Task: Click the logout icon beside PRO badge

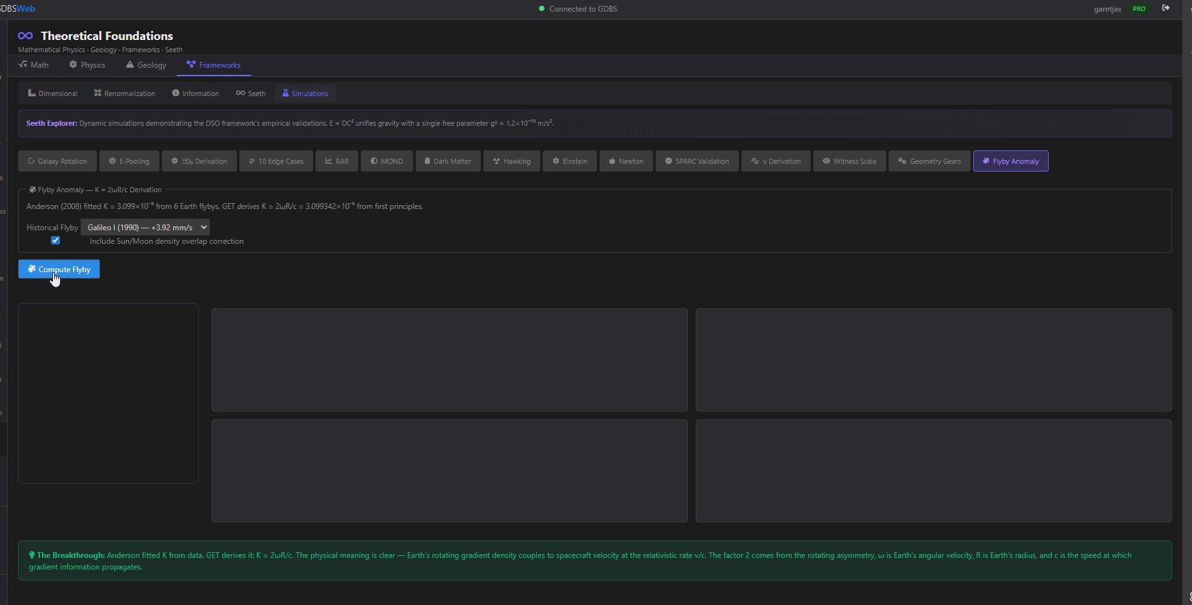Action: click(x=1166, y=8)
